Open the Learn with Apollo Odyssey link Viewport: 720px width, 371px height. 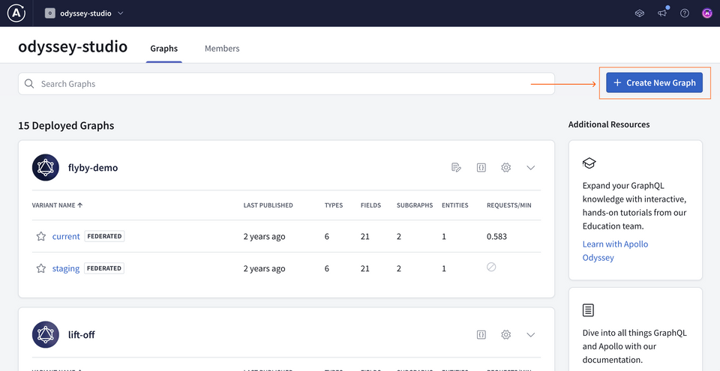[x=615, y=250]
